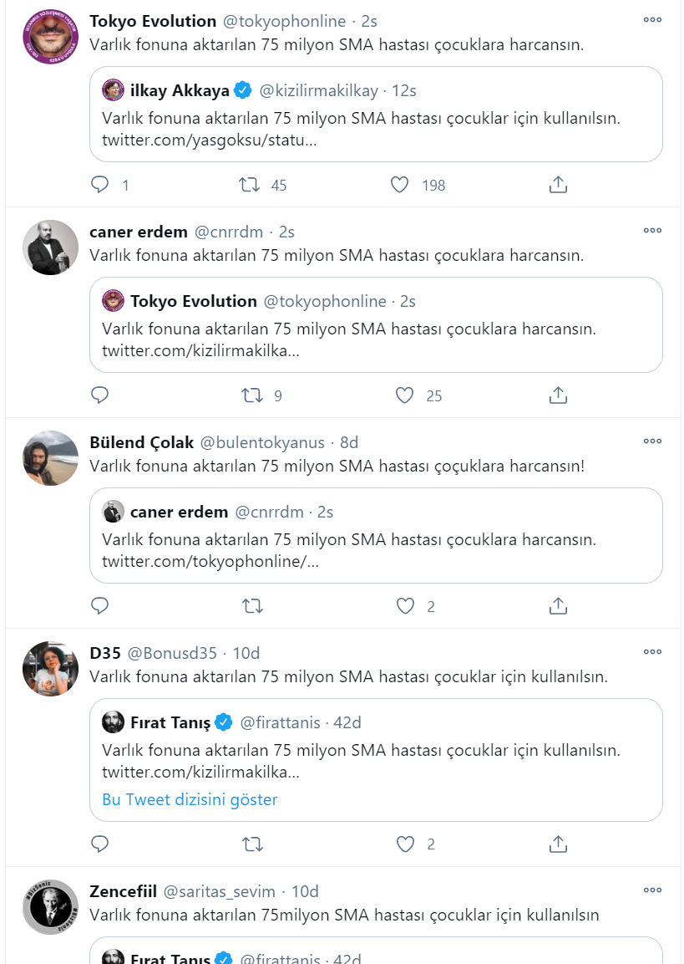Open more options on Bülend Çolak's tweet
Screen dimensions: 684x964
tap(652, 441)
